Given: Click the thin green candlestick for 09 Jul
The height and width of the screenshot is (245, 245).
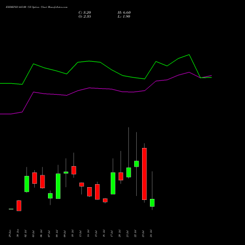Looking at the screenshot, I should (66, 172).
